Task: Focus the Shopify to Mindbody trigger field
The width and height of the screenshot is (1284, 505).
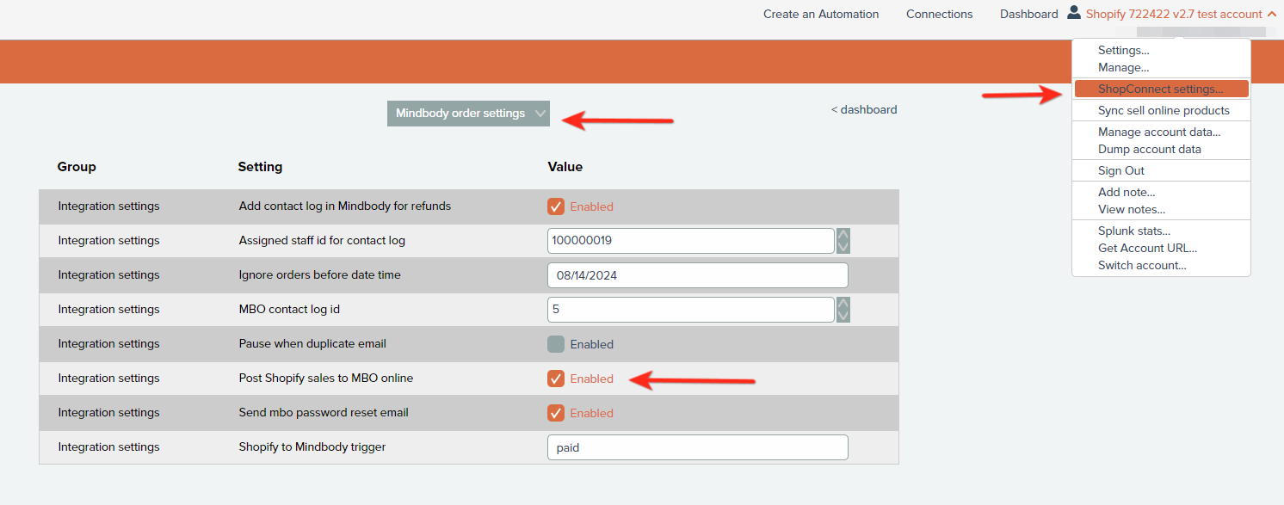Action: (x=697, y=447)
